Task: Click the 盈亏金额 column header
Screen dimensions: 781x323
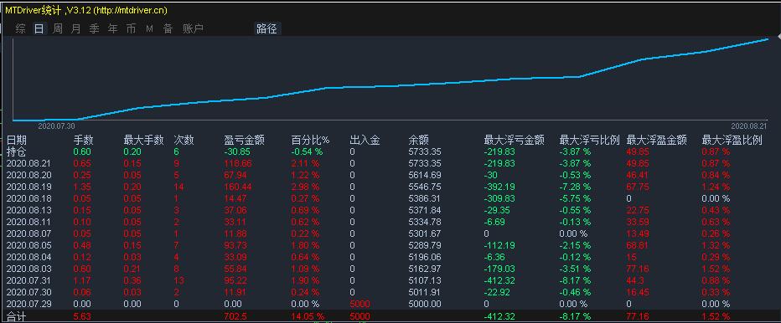Action: point(245,141)
